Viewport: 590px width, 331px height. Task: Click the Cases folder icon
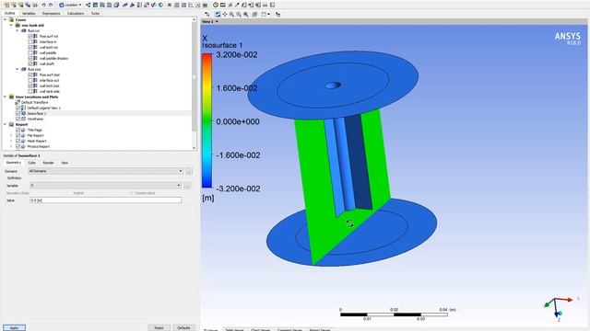point(11,19)
